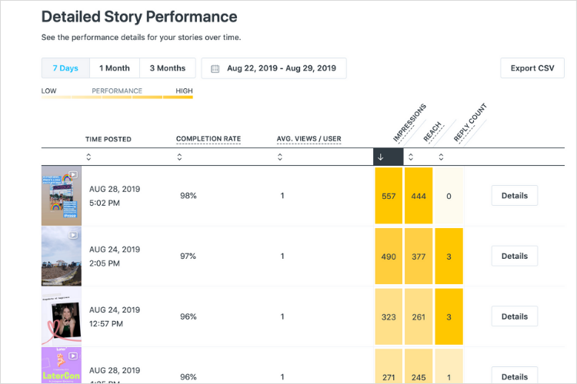
Task: Click the Time Posted column header
Action: [108, 139]
